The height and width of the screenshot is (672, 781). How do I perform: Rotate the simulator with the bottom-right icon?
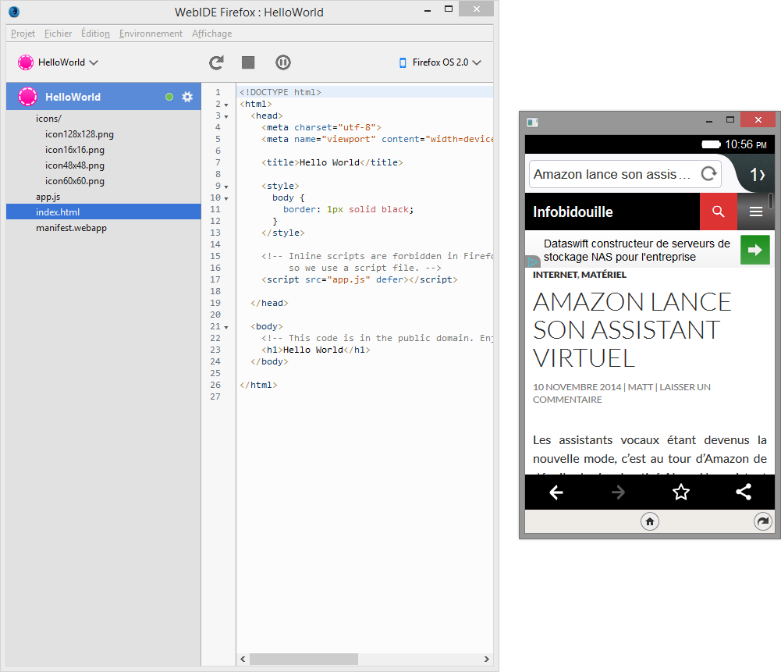pos(762,521)
